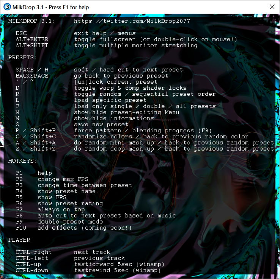The image size is (280, 279).
Task: Click the 'ALT+ENTER' key label
Action: click(32, 39)
